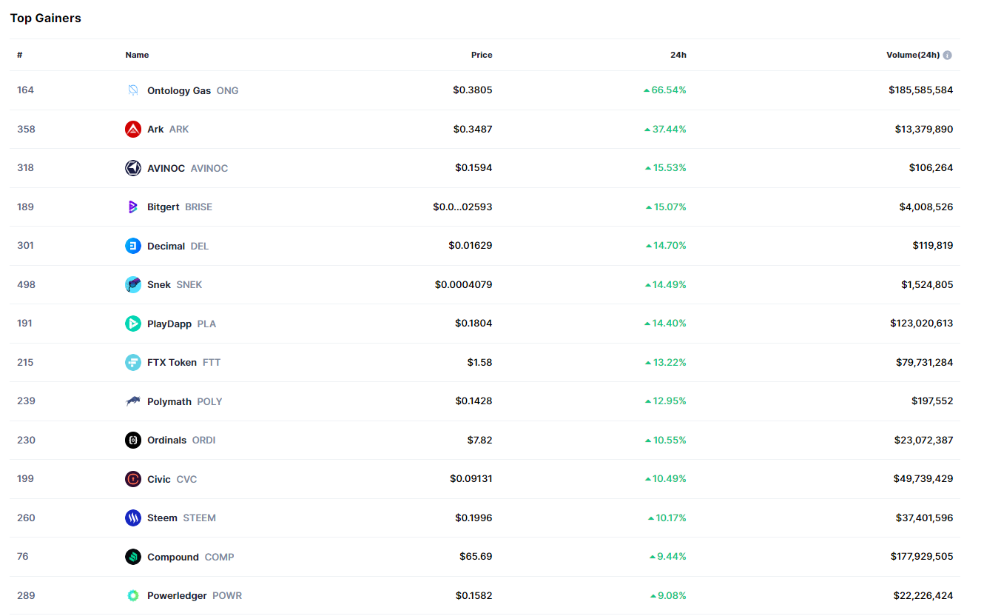
Task: Click the Polymath bull icon
Action: (x=132, y=401)
